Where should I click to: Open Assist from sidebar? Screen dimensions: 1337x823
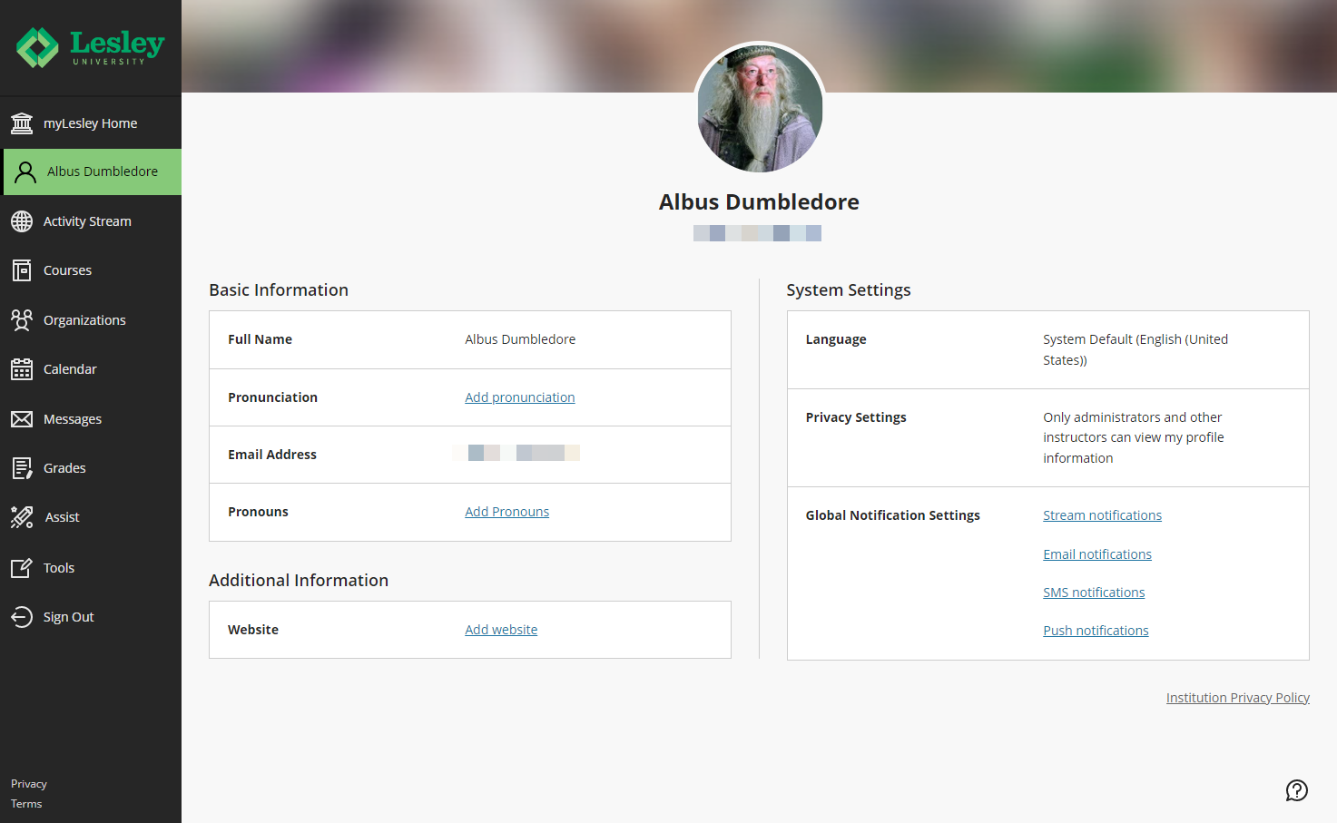[91, 517]
